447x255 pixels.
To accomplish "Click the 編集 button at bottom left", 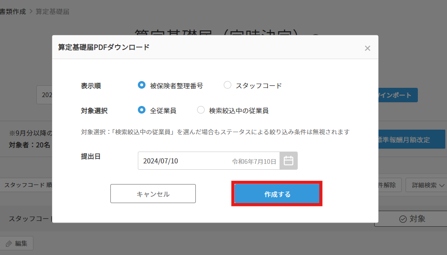I will pyautogui.click(x=16, y=243).
